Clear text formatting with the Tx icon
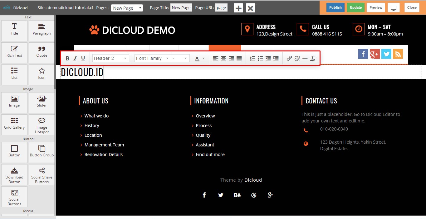The height and width of the screenshot is (219, 426). click(x=313, y=58)
